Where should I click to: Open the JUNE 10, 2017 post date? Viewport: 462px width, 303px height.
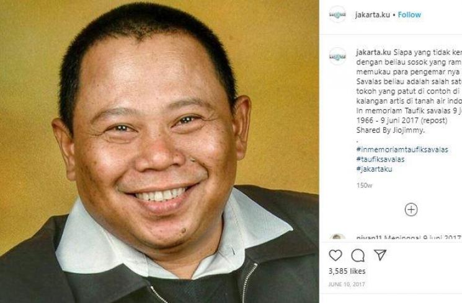(x=347, y=284)
